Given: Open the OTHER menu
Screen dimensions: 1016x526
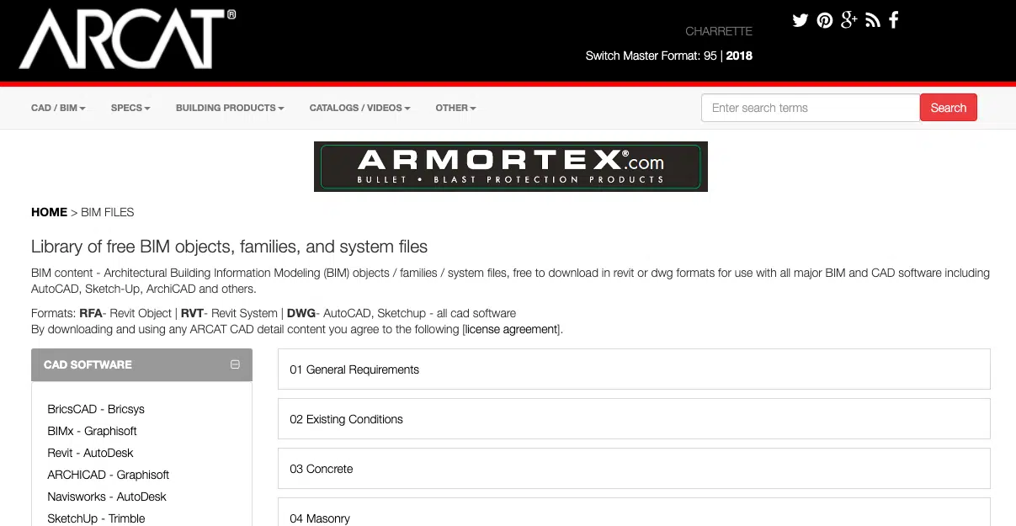Looking at the screenshot, I should point(455,108).
